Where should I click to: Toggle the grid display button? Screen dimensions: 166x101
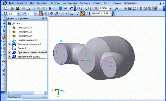pyautogui.click(x=63, y=14)
